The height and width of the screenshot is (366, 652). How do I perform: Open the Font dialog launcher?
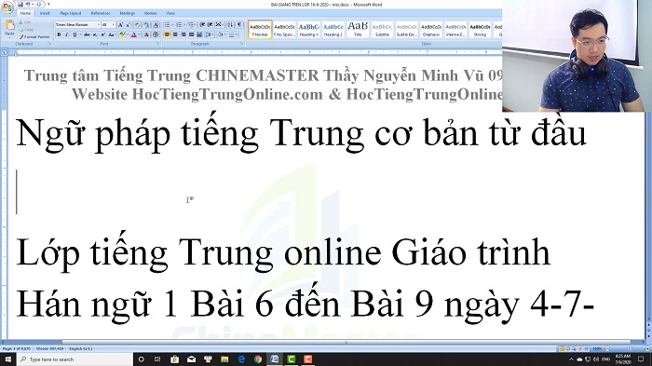point(157,44)
